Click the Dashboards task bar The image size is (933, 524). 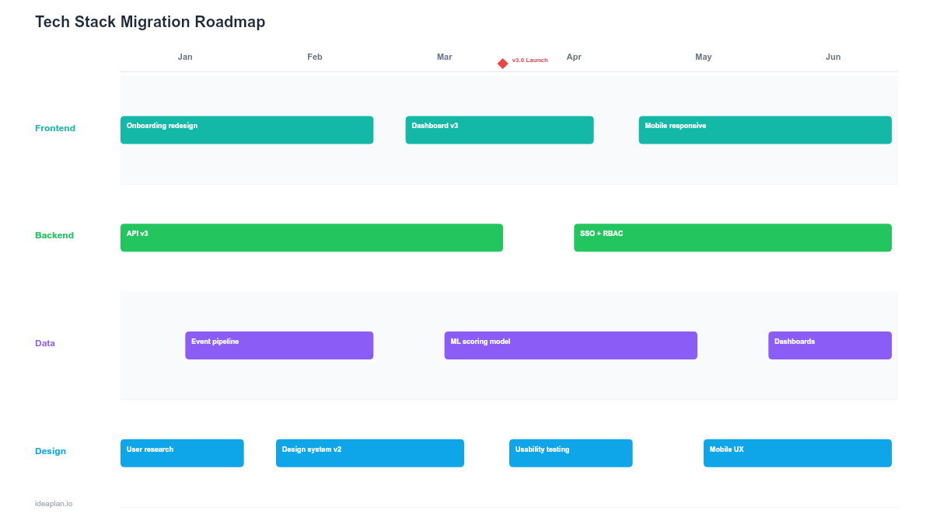[x=829, y=345]
